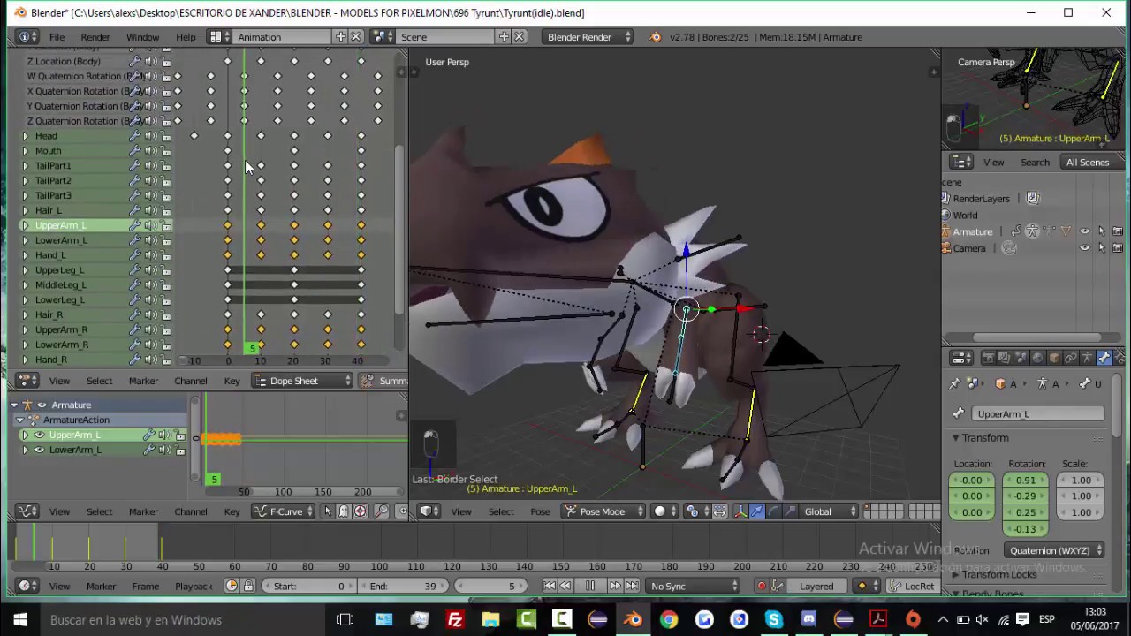Open the Key menu in the dope sheet header
Viewport: 1131px width, 636px height.
coord(232,381)
